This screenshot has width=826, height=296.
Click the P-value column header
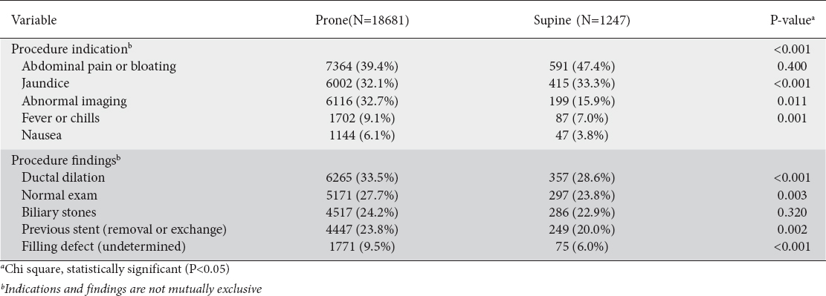(792, 20)
